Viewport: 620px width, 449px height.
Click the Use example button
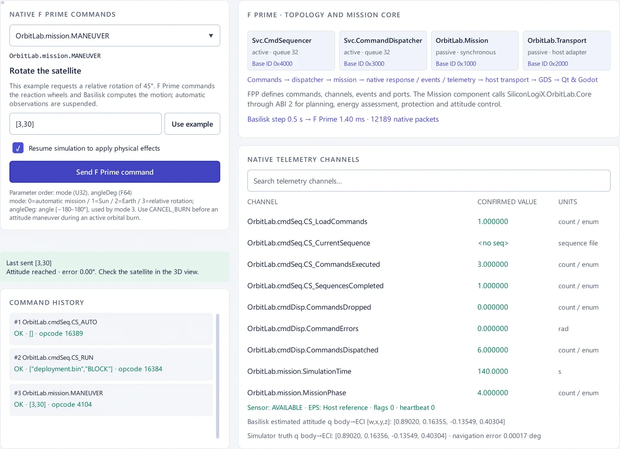tap(192, 124)
